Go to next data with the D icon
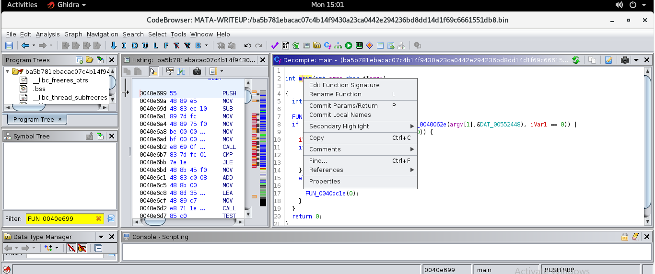Image resolution: width=655 pixels, height=274 pixels. tap(135, 46)
